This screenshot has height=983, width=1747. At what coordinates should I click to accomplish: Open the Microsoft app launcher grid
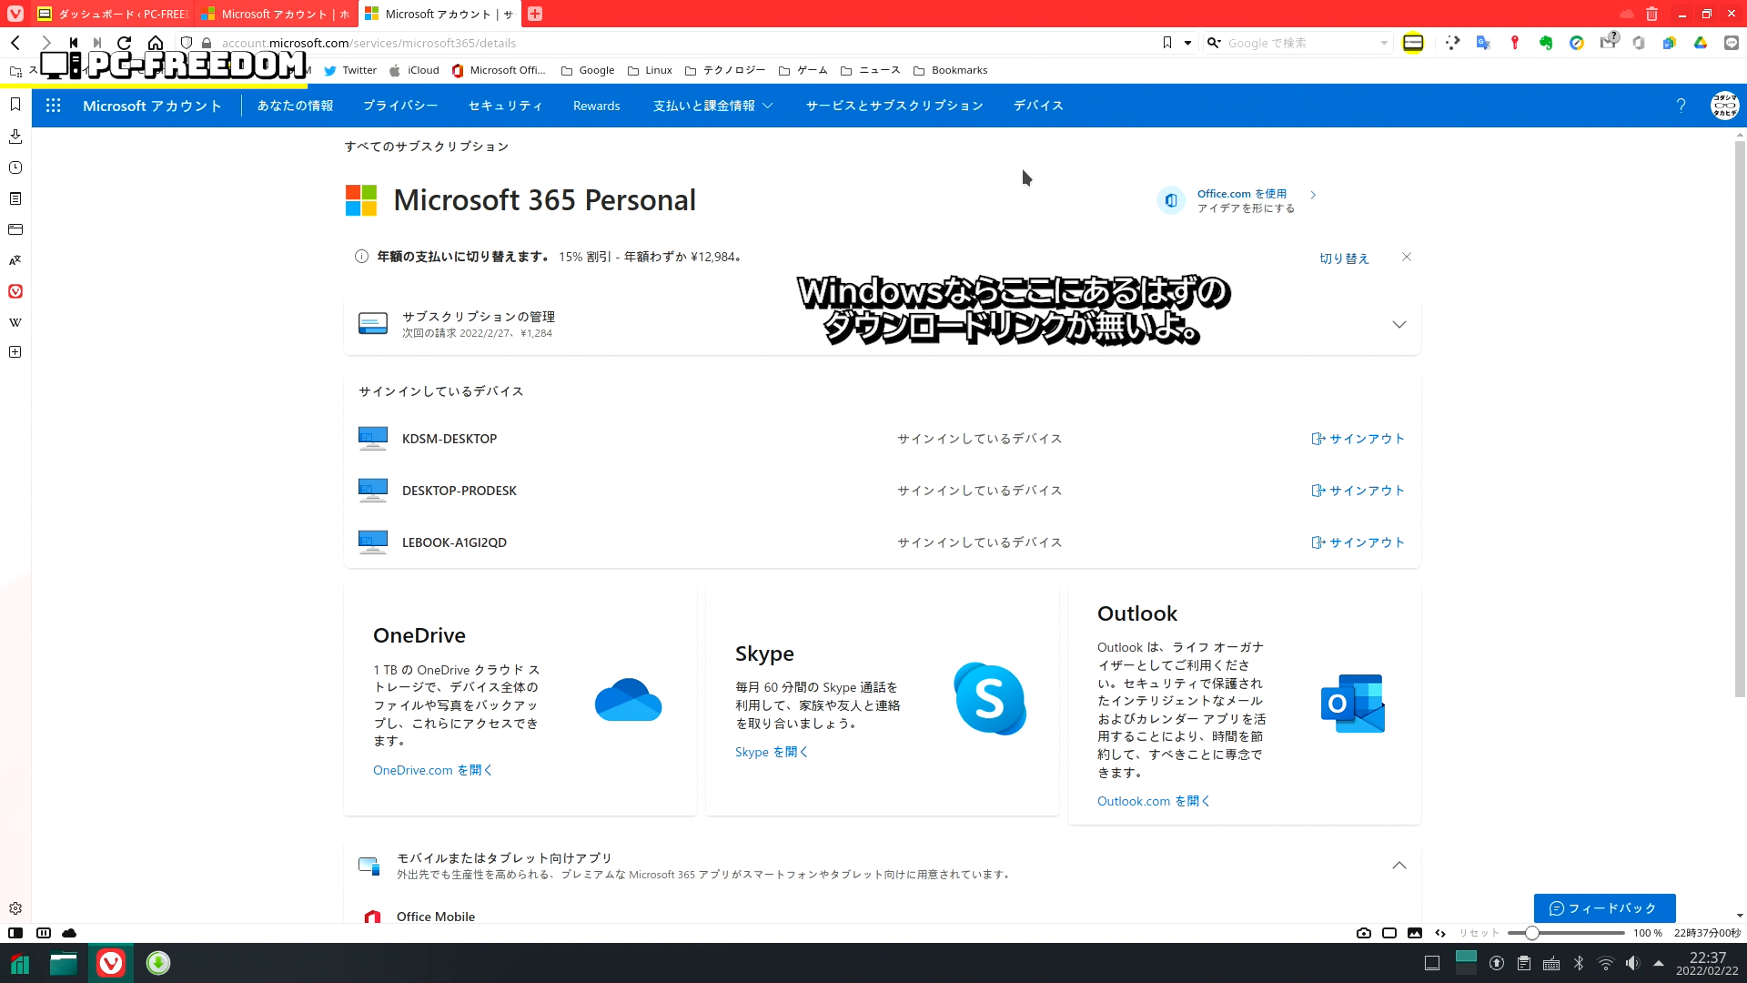(x=53, y=106)
